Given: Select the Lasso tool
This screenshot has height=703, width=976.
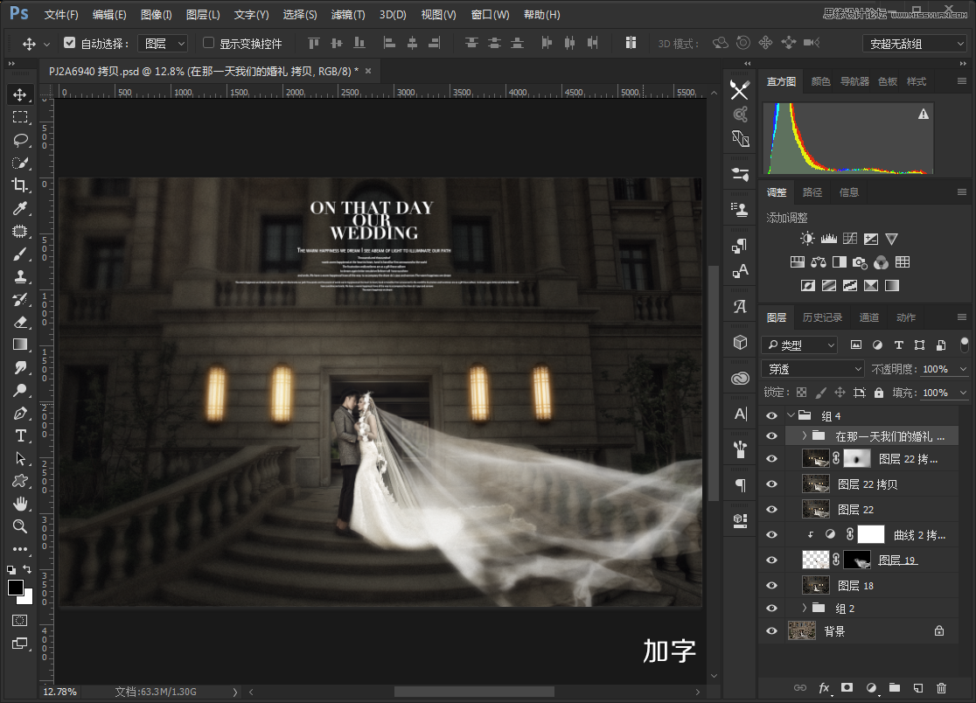Looking at the screenshot, I should tap(20, 140).
